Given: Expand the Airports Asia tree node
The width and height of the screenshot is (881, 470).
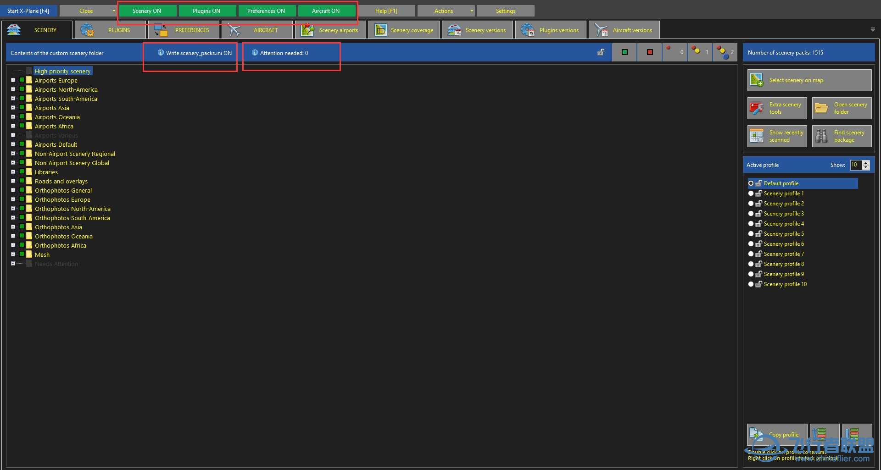Looking at the screenshot, I should tap(13, 107).
